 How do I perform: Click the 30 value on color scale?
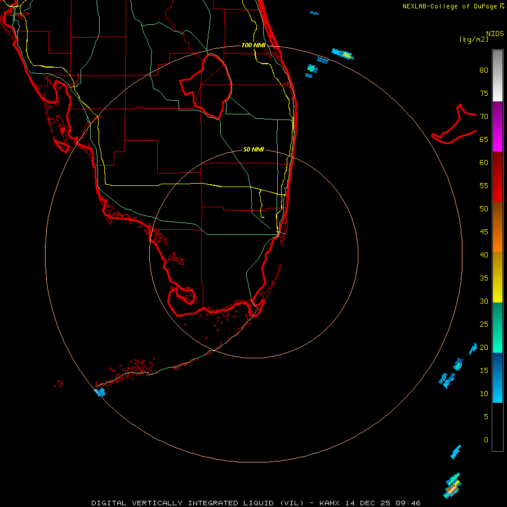coord(484,301)
